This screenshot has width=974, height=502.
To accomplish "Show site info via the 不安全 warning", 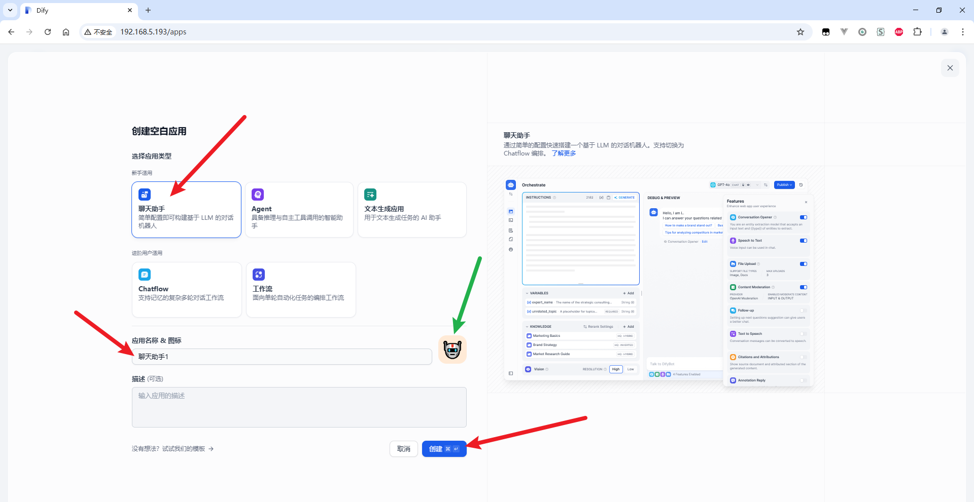I will 98,32.
